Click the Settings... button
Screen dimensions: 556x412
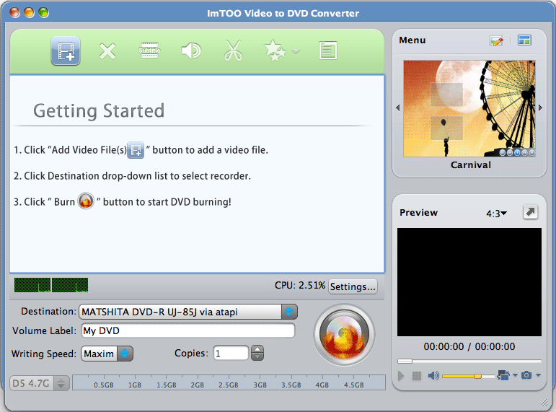[353, 286]
